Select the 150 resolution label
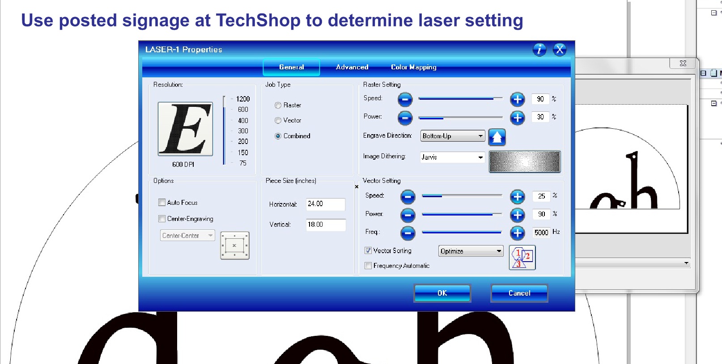The image size is (722, 364). (x=243, y=152)
